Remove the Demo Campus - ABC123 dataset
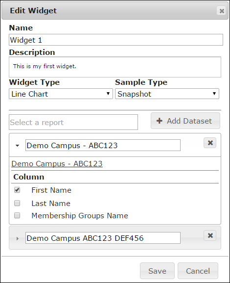230x283 pixels. [x=210, y=143]
